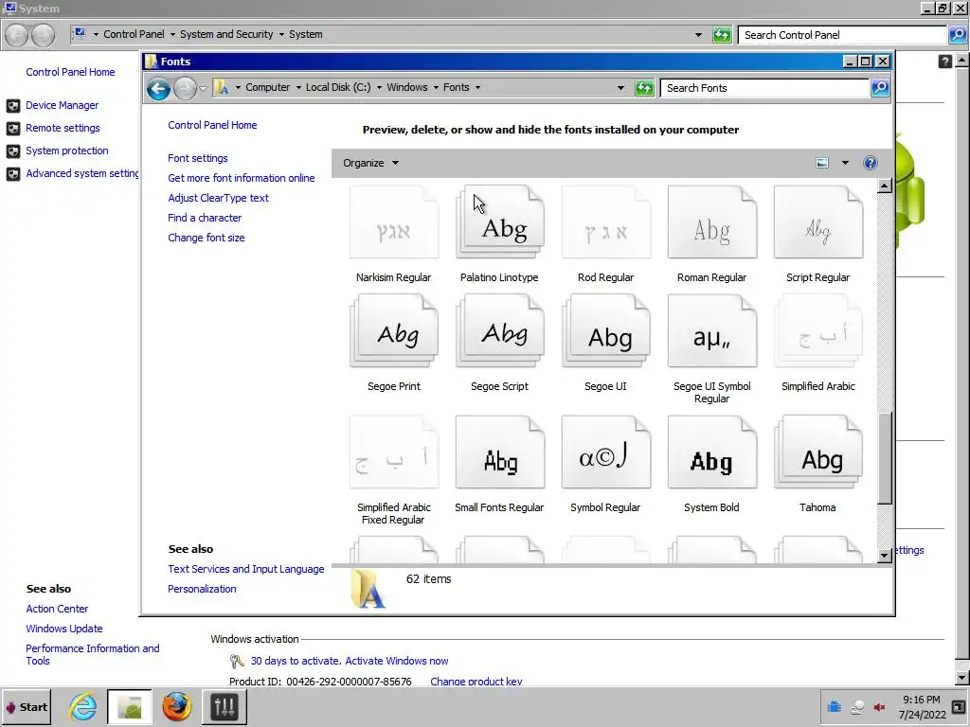Click the Search Fonts magnifier button
The width and height of the screenshot is (970, 727).
880,88
